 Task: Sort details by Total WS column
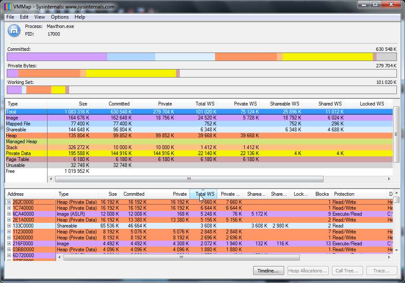coord(204,194)
